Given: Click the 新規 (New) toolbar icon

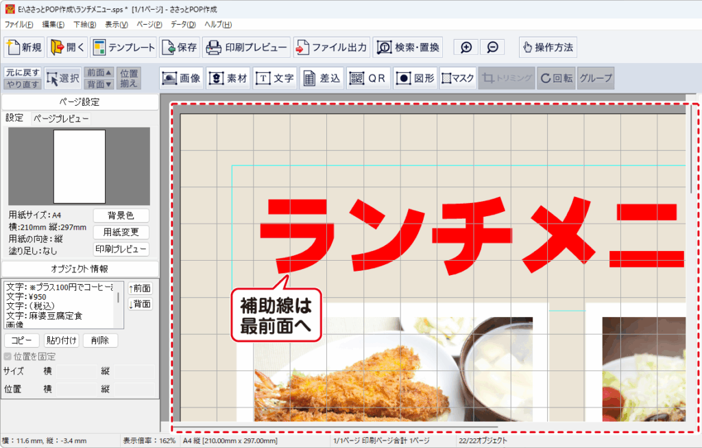Looking at the screenshot, I should [x=25, y=47].
